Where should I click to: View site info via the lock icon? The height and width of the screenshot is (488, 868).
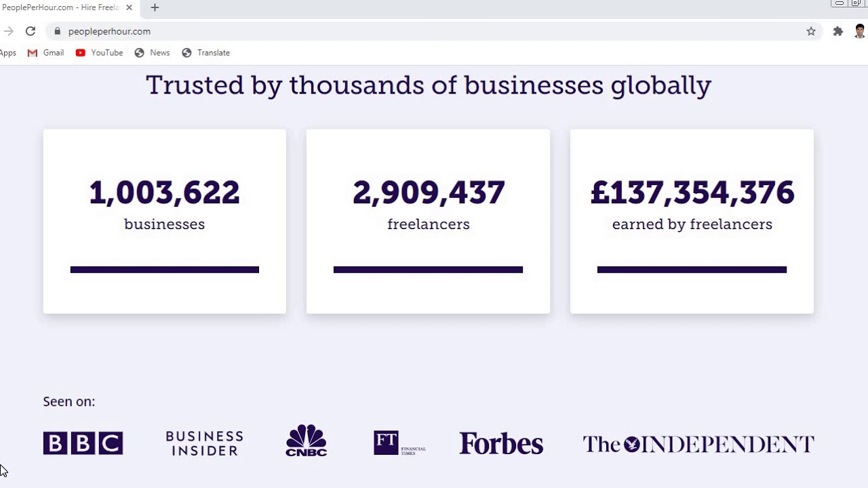click(57, 31)
